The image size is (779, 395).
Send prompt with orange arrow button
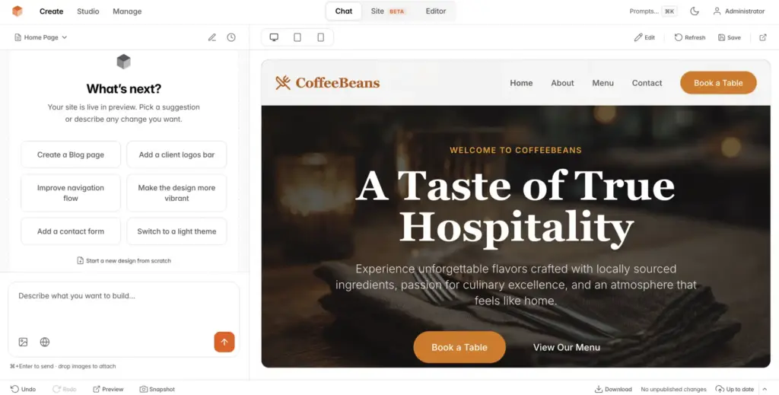pyautogui.click(x=224, y=342)
